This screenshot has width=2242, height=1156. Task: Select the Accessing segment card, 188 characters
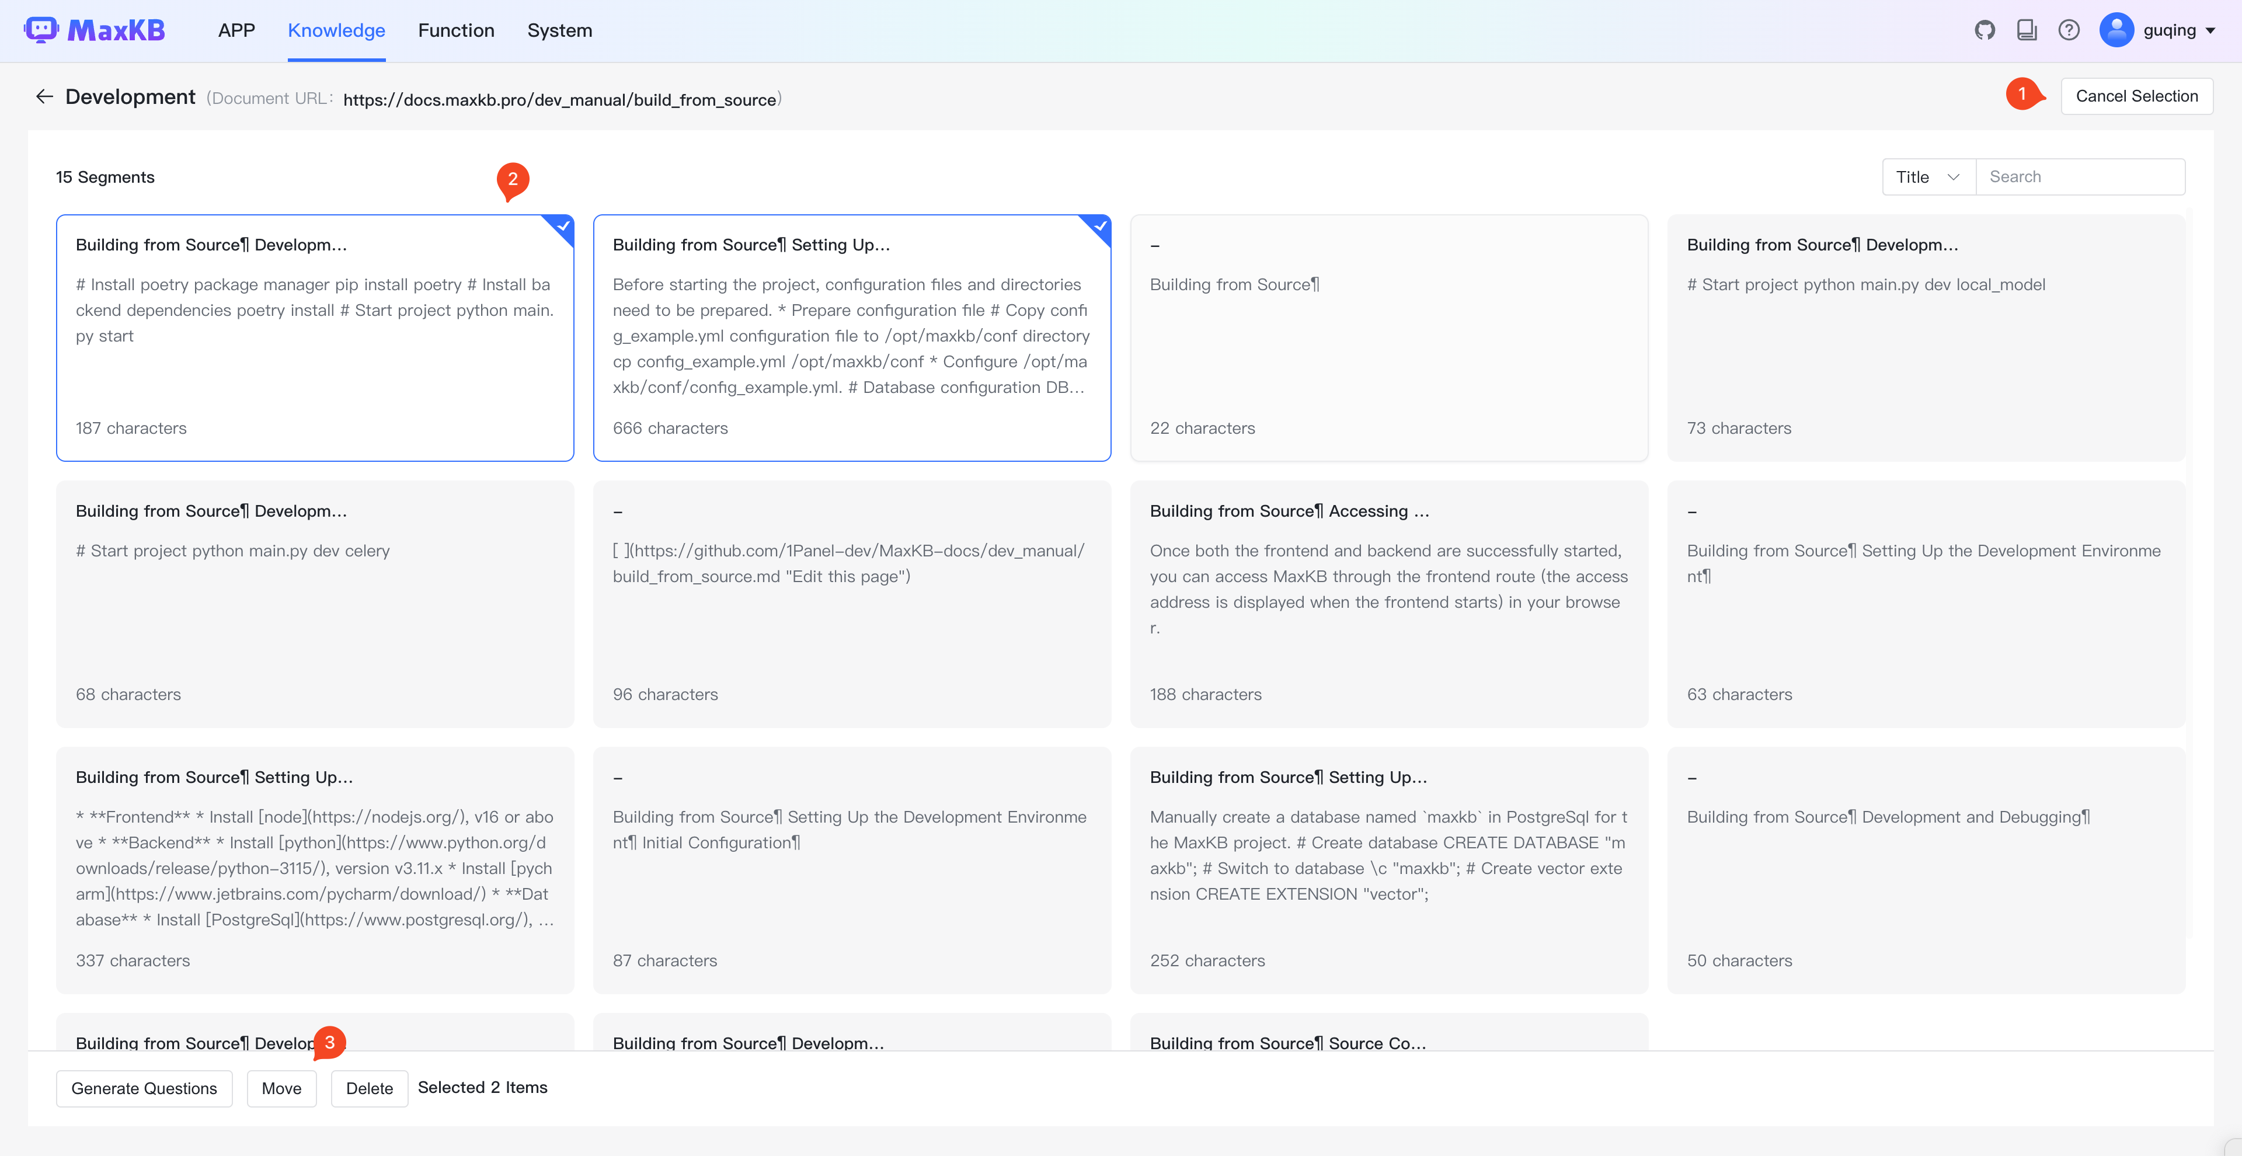click(x=1389, y=604)
